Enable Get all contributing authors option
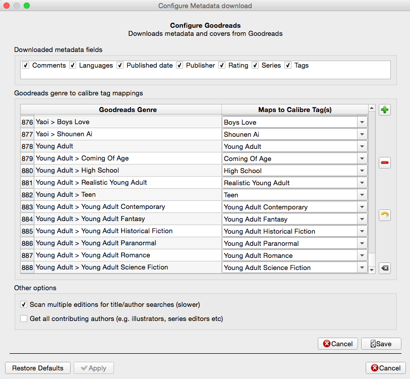Viewport: 410px width, 379px height. pyautogui.click(x=24, y=319)
